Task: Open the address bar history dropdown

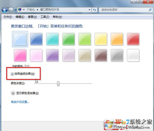Action: pyautogui.click(x=89, y=10)
